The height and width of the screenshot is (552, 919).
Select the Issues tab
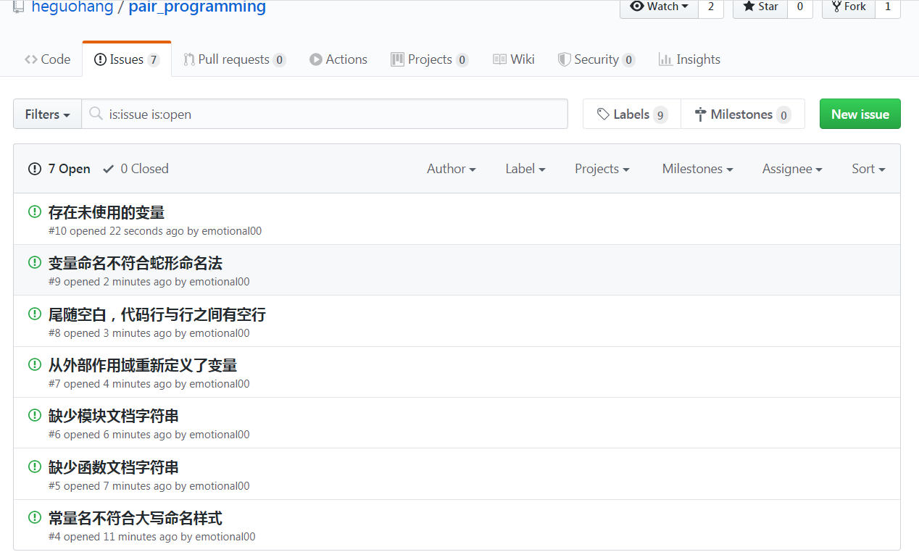127,59
